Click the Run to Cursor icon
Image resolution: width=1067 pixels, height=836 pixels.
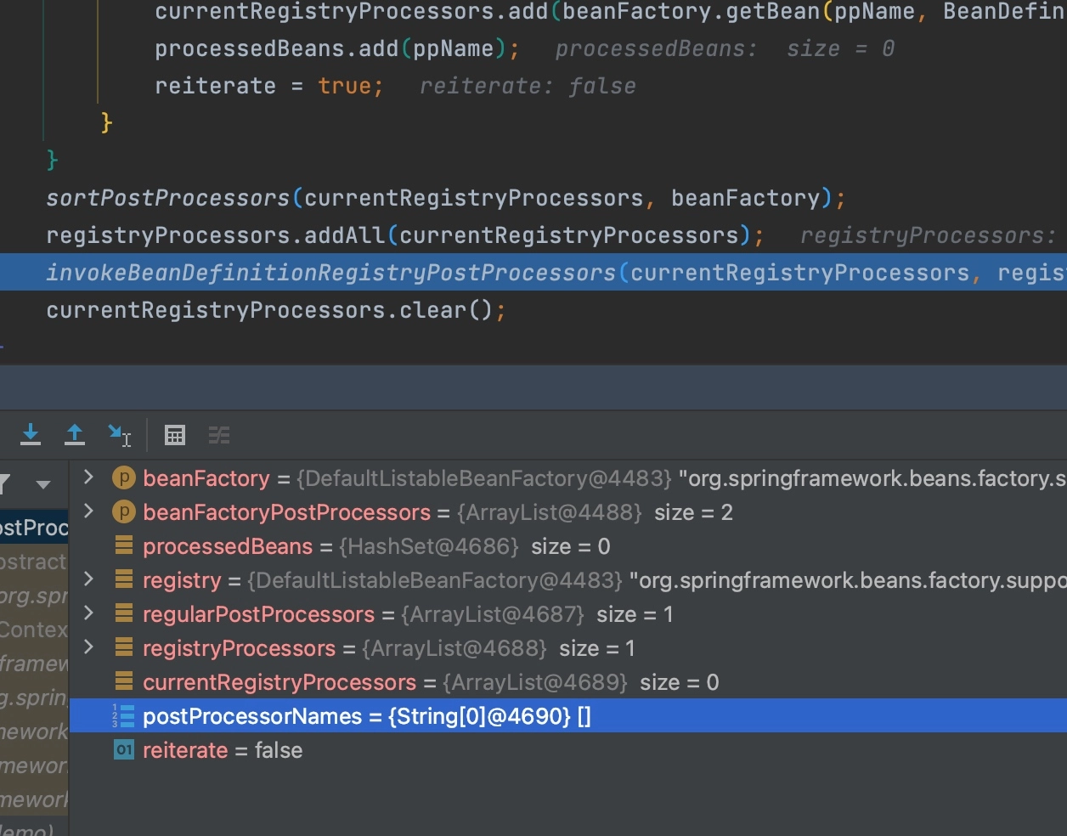click(x=119, y=435)
